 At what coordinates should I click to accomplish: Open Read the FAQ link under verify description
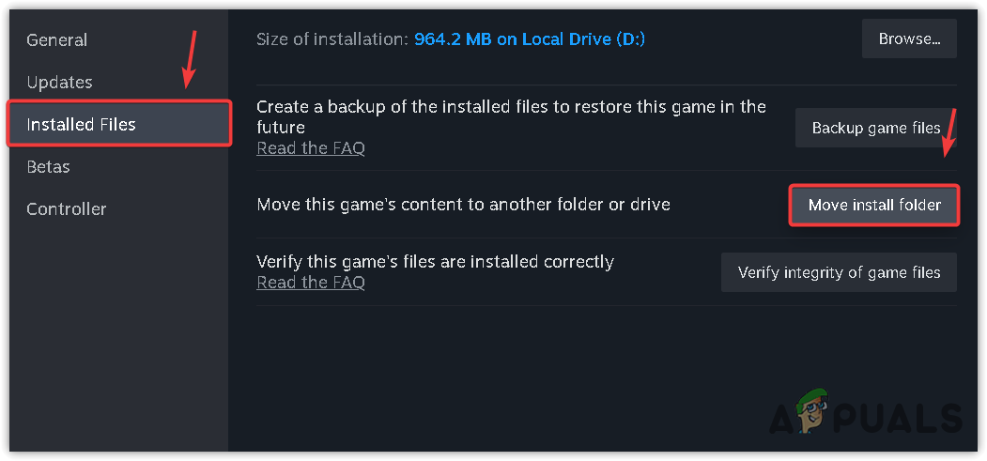click(x=311, y=283)
